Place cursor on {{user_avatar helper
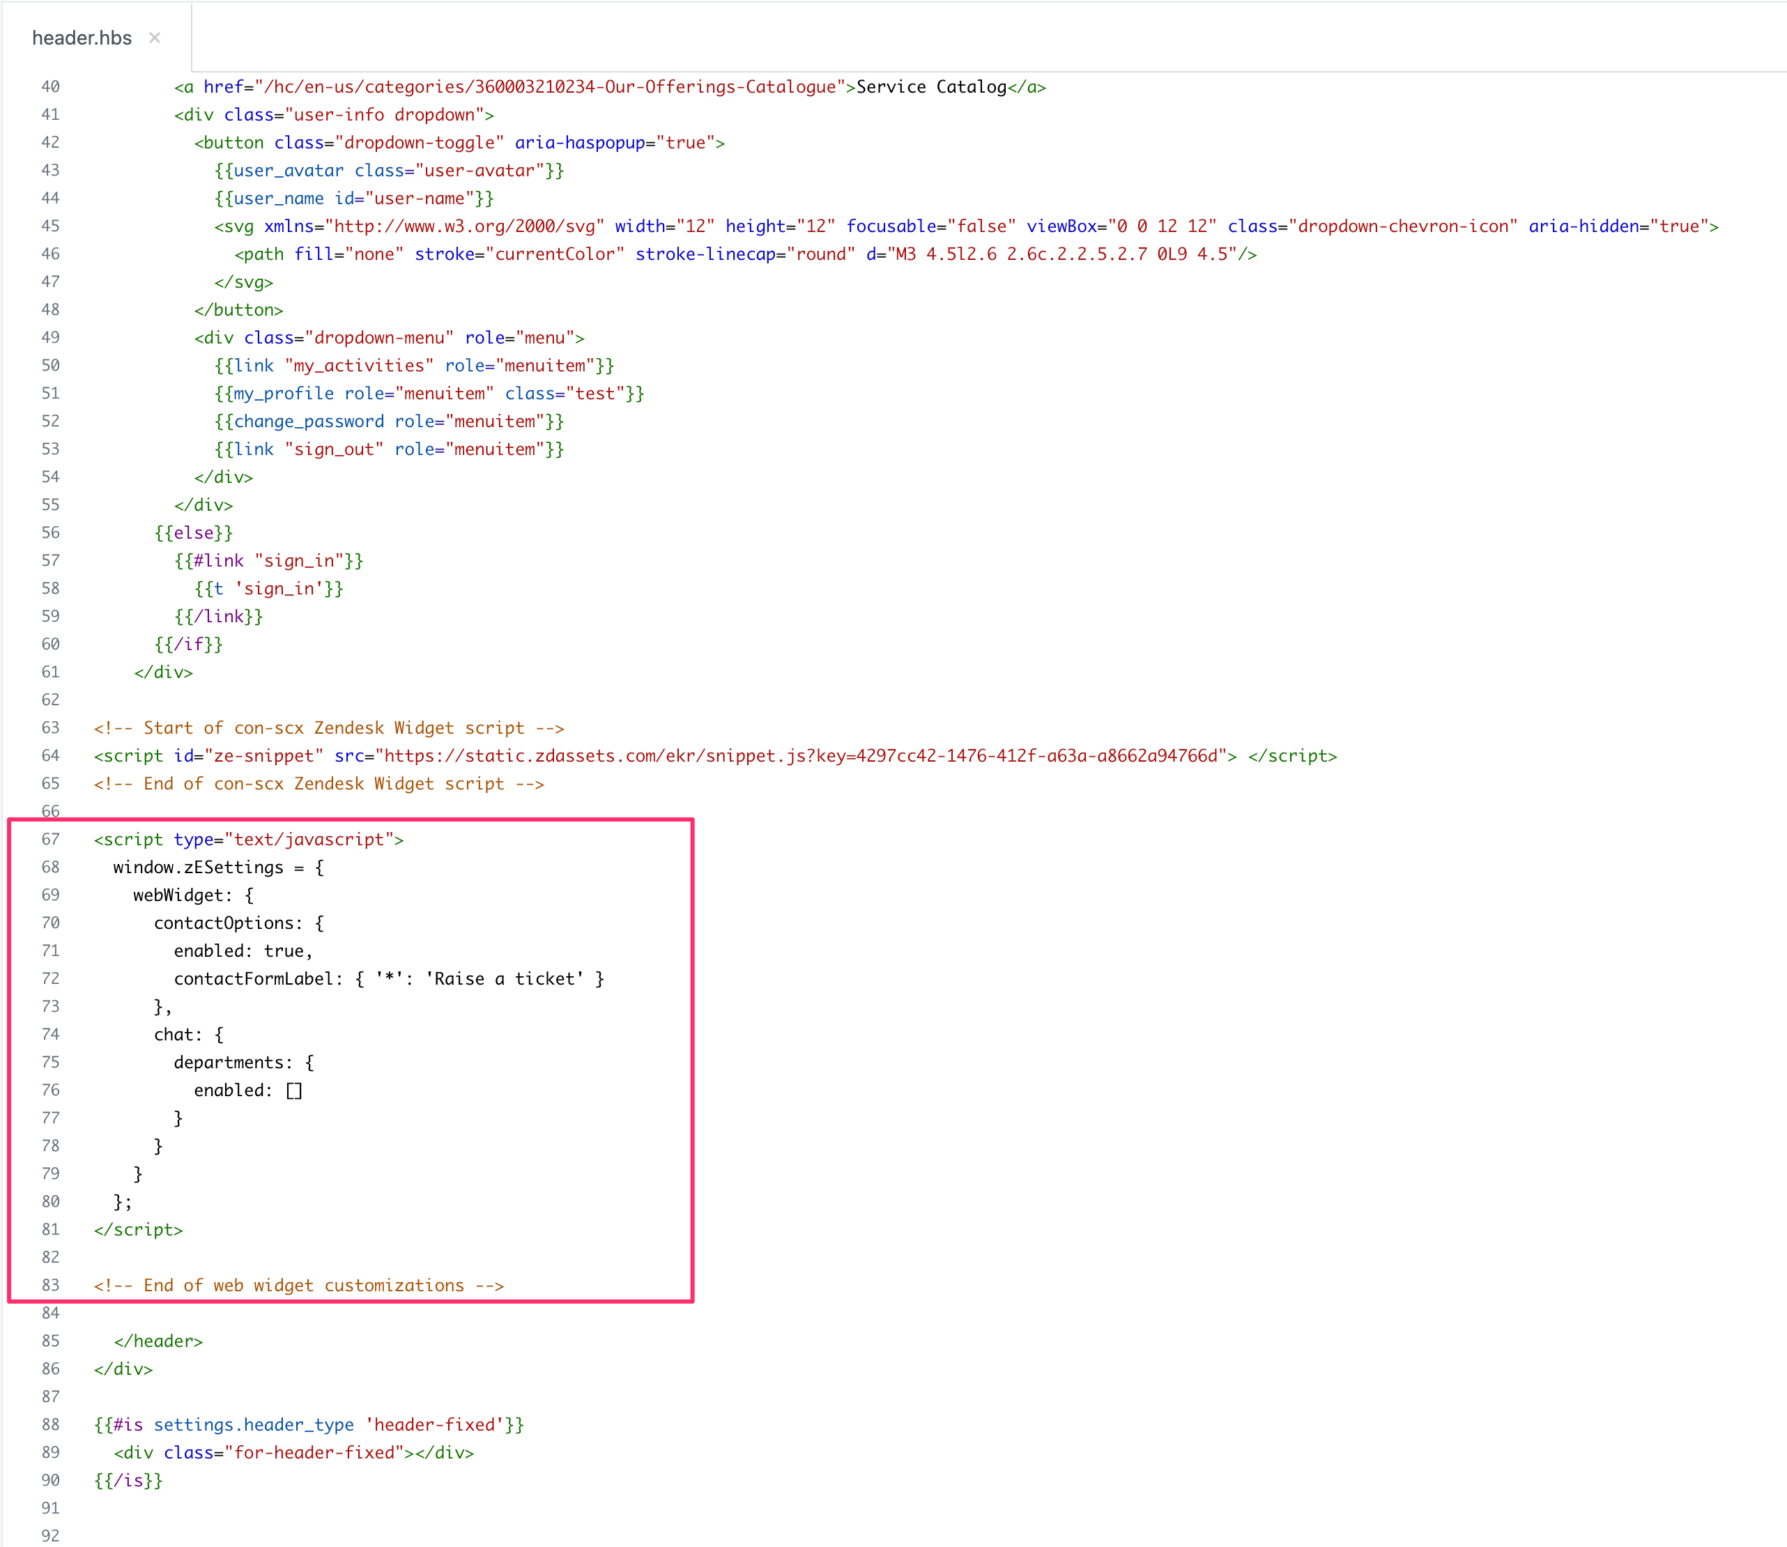This screenshot has height=1547, width=1787. click(x=390, y=171)
